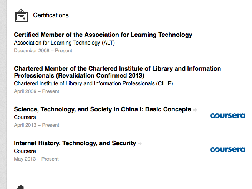Image resolution: width=252 pixels, height=189 pixels.
Task: Click Coursera text under the China course
Action: pyautogui.click(x=25, y=117)
